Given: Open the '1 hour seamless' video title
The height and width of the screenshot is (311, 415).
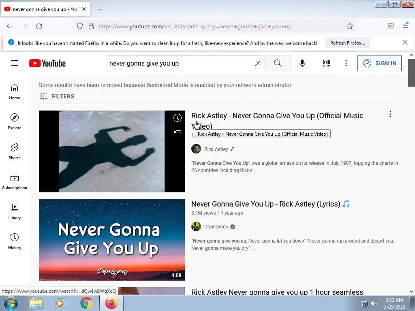Looking at the screenshot, I should (x=277, y=292).
